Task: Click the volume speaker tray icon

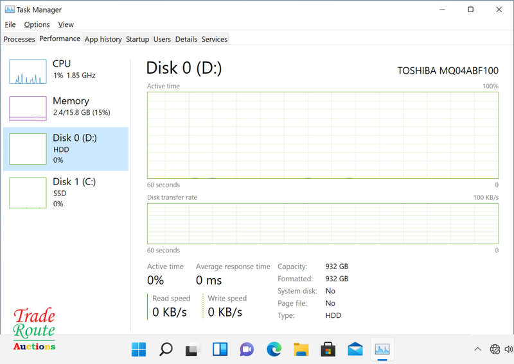Action: click(x=508, y=349)
